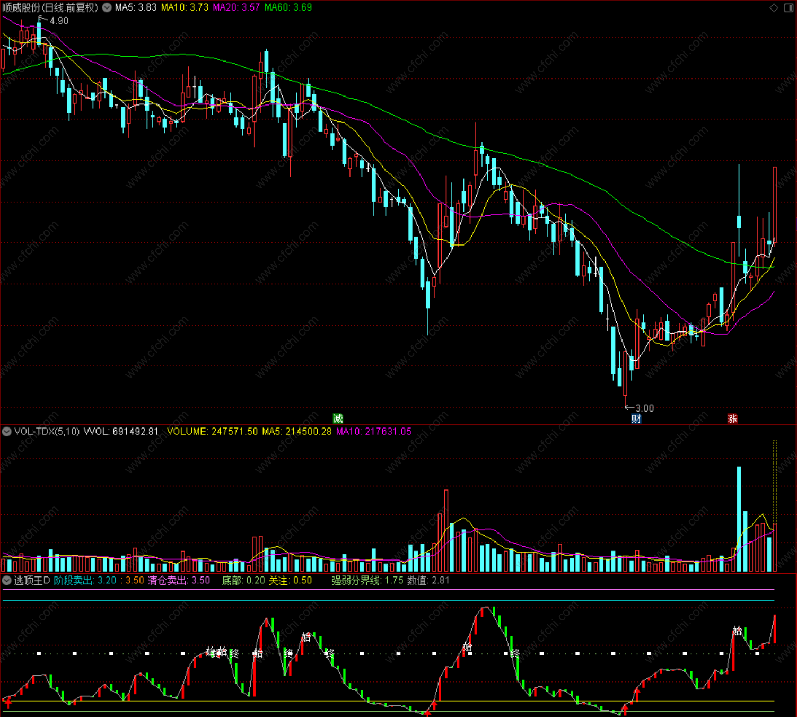Select the 数值: 2.81 legend
797x717 pixels.
(x=428, y=581)
